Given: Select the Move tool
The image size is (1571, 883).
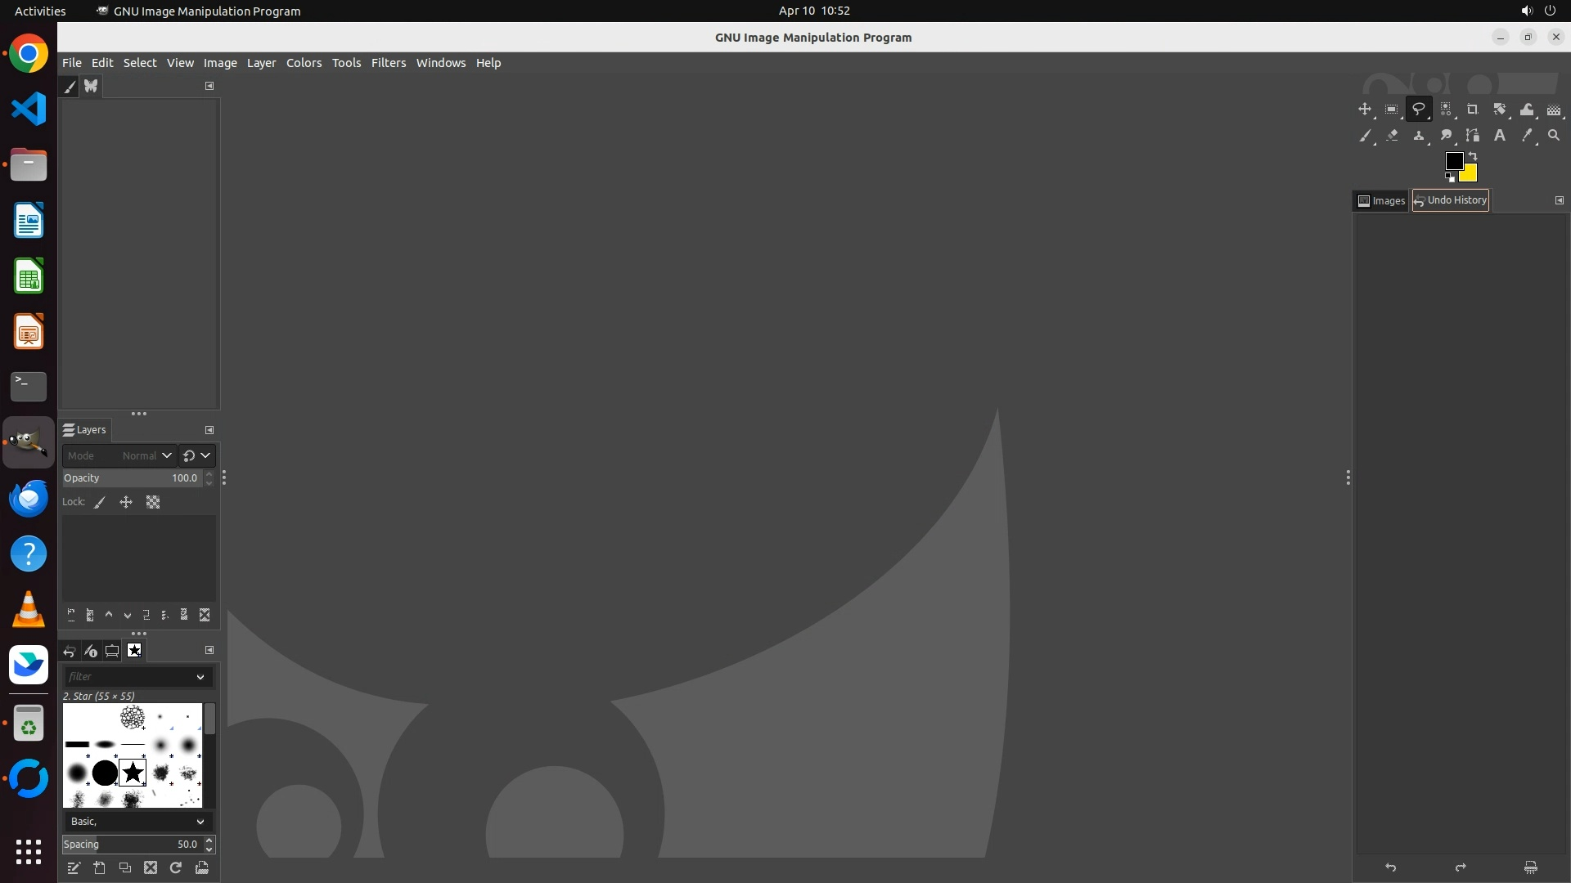Looking at the screenshot, I should [1364, 110].
